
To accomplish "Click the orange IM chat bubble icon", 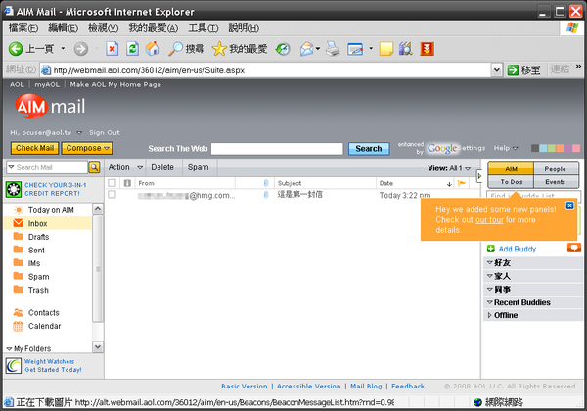I will [574, 248].
